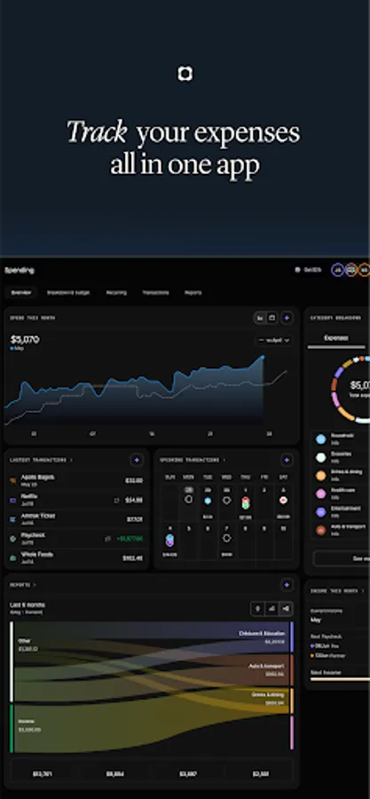Click the app logo above the headline
Image resolution: width=370 pixels, height=799 pixels.
tap(185, 74)
